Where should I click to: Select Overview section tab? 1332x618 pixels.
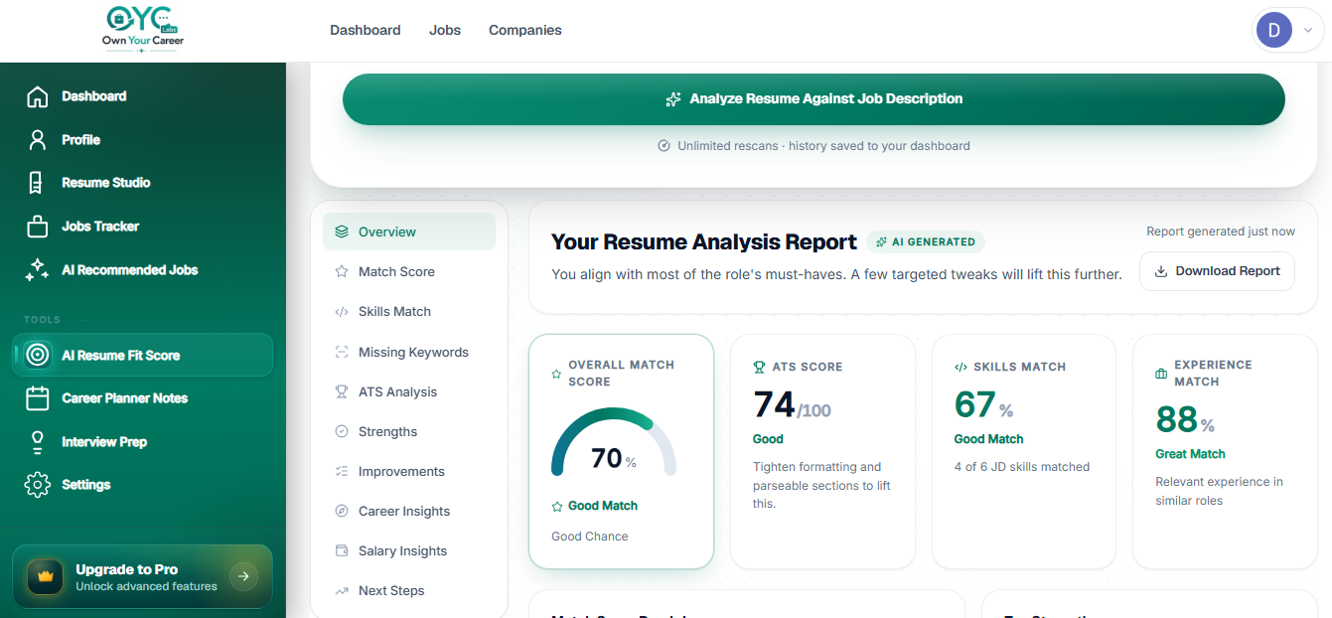tap(409, 232)
